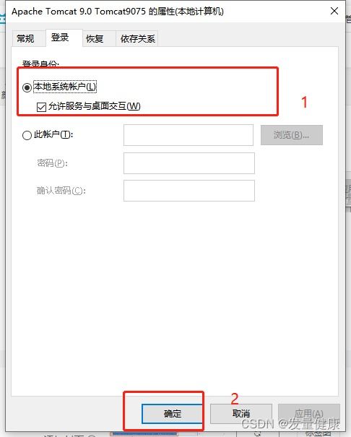351x437 pixels.
Task: Click the 浏览(B)... button
Action: click(x=291, y=135)
